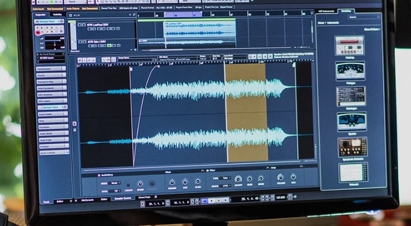Click the Show All Items filter link
Screen dimensions: 411x226
(372, 30)
